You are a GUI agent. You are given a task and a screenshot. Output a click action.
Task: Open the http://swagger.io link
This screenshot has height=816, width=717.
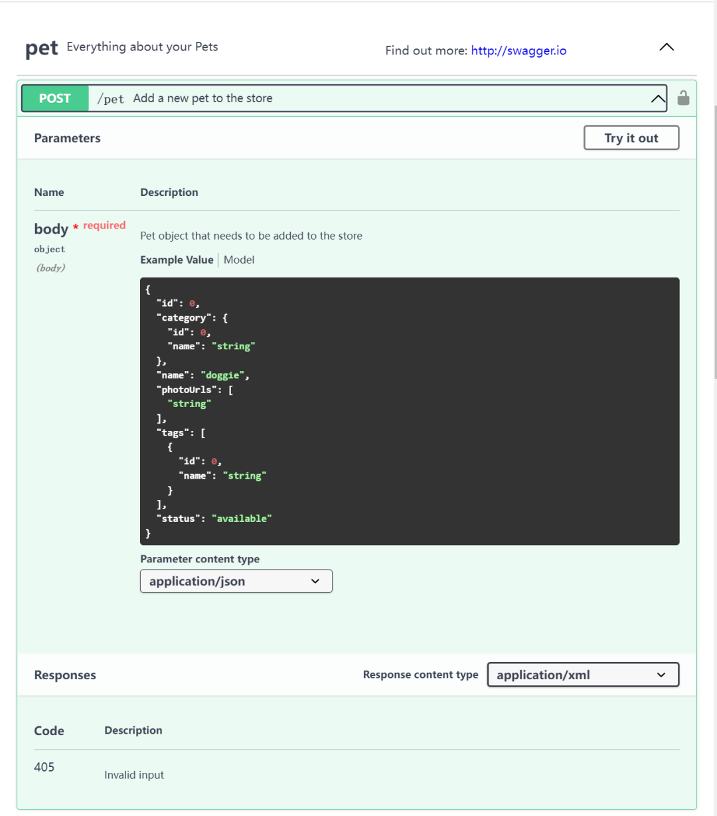(518, 50)
